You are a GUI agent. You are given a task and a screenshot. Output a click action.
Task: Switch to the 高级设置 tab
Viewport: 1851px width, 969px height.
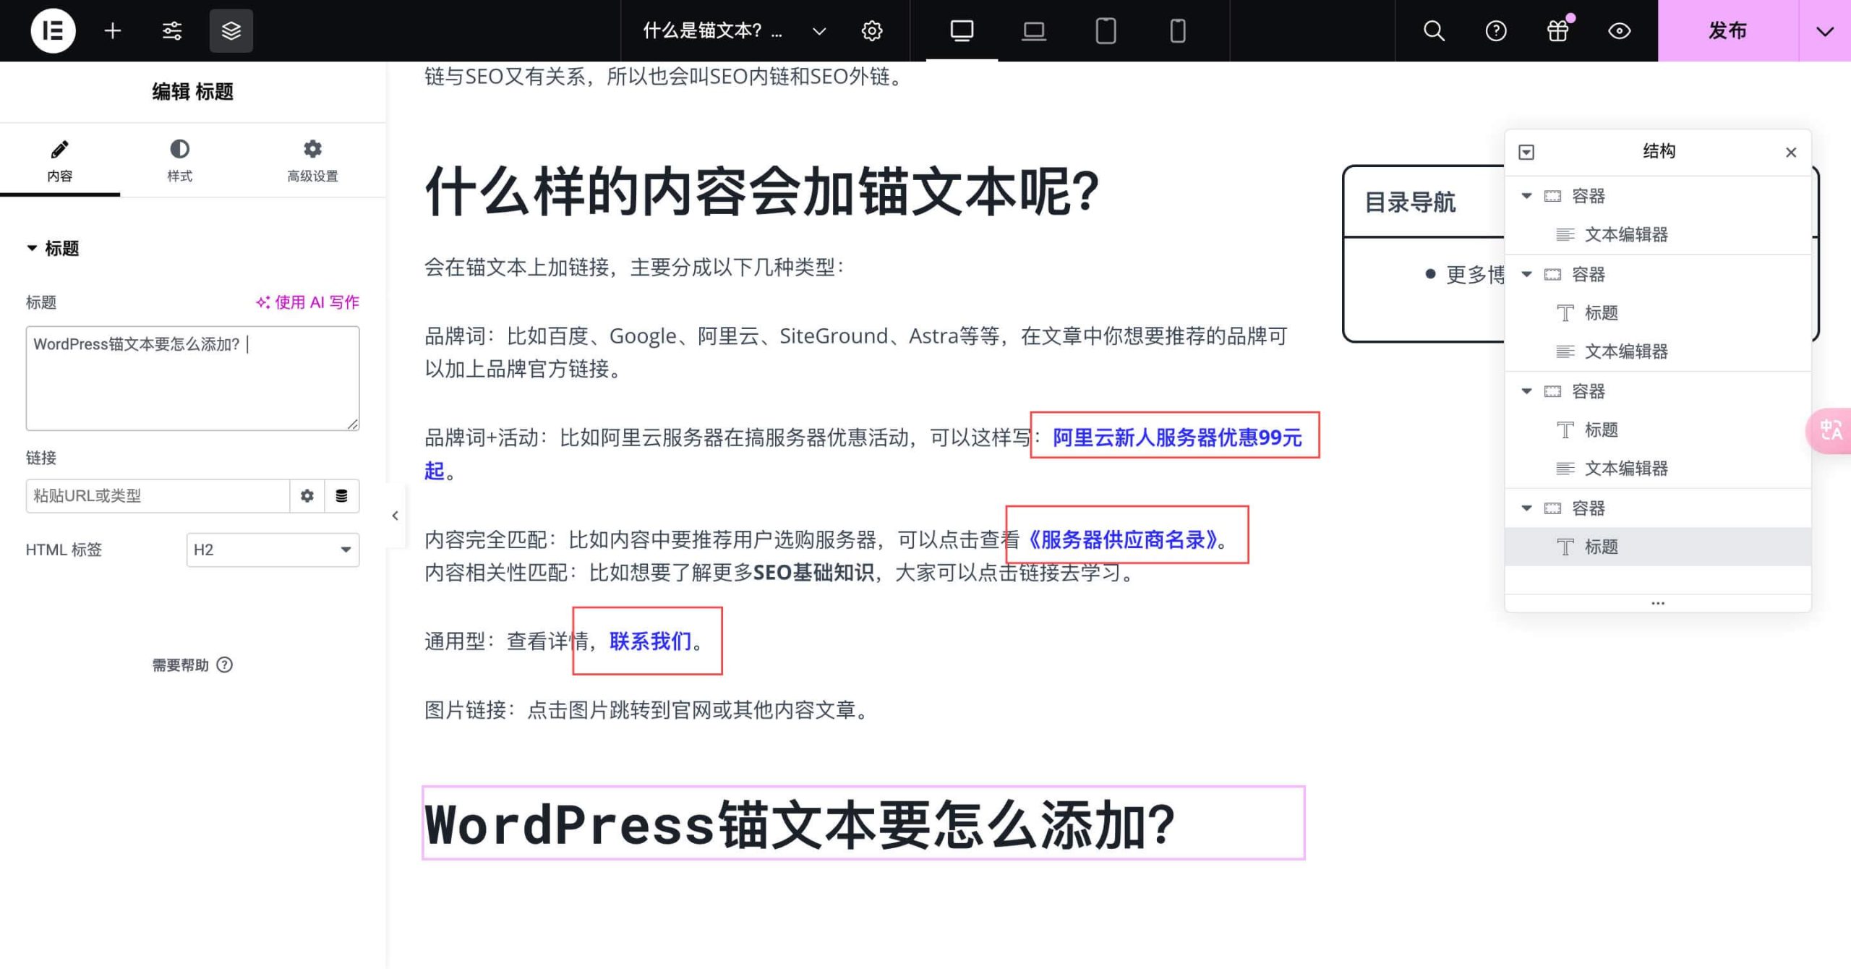pyautogui.click(x=312, y=161)
